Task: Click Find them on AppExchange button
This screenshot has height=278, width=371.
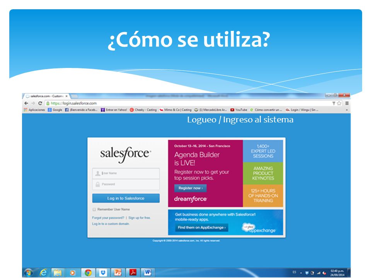Action: tap(202, 227)
